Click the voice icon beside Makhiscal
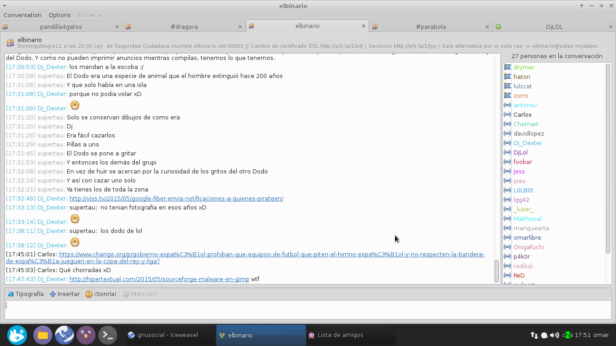616x346 pixels. (x=507, y=219)
